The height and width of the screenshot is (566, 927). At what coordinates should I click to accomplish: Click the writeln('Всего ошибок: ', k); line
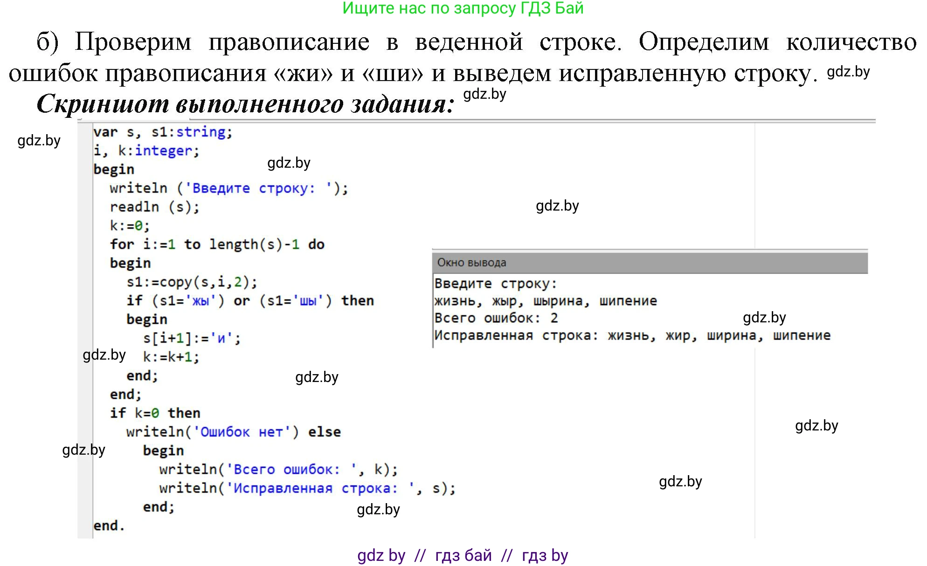click(x=279, y=470)
